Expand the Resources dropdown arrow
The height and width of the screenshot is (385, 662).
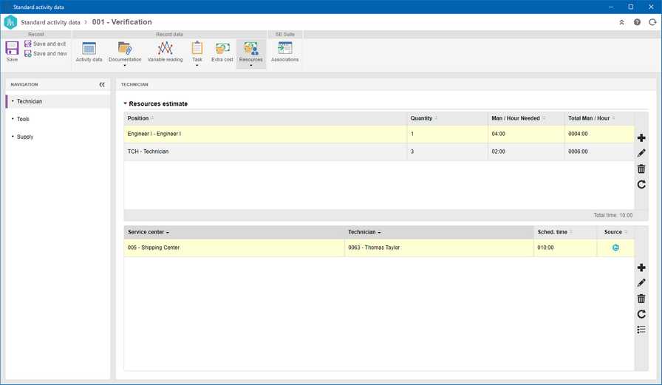coord(250,66)
